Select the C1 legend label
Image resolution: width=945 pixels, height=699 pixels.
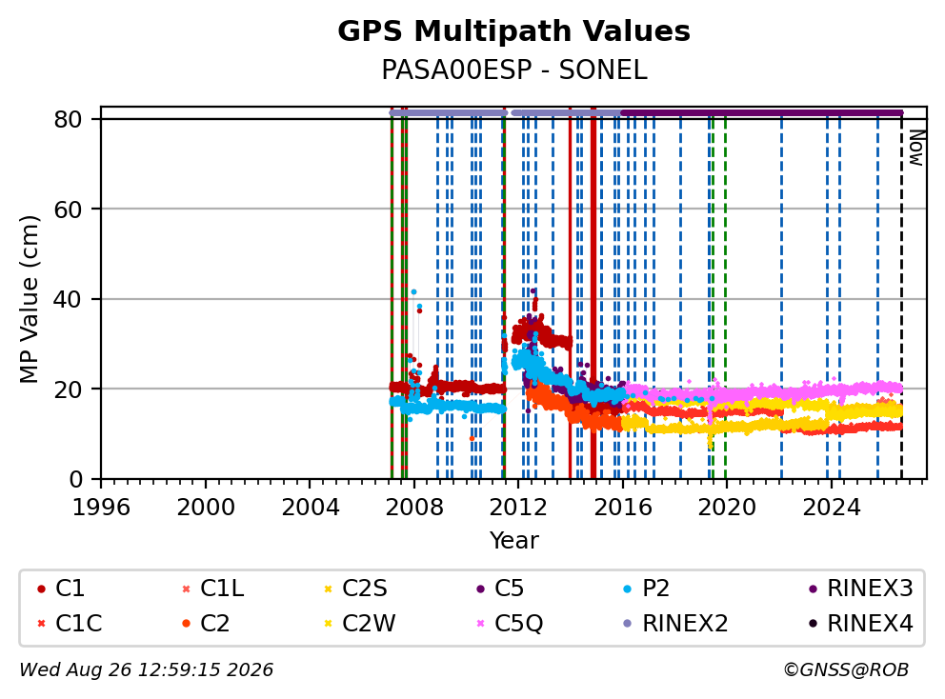pyautogui.click(x=70, y=589)
